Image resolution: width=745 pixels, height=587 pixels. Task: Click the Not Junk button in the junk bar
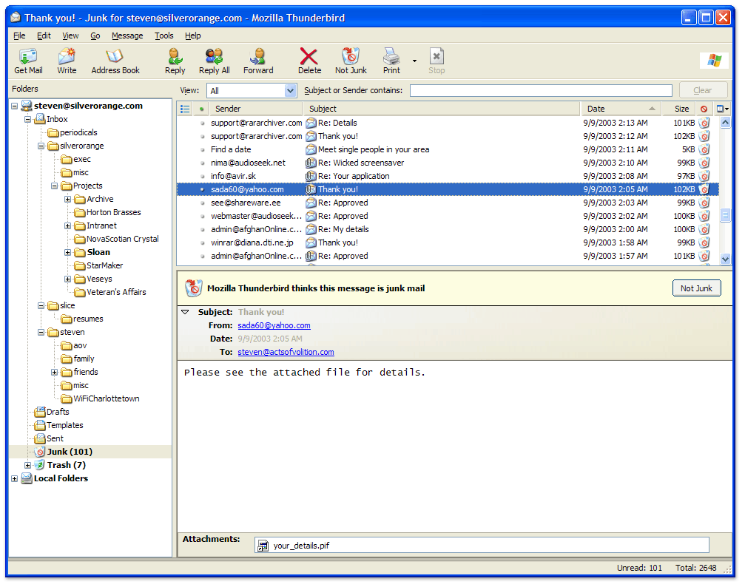[x=696, y=288]
